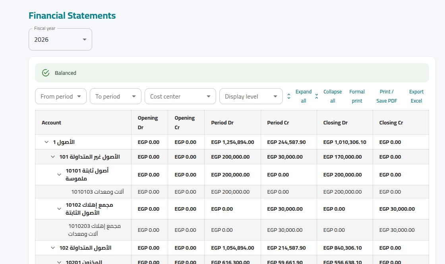Open the Fiscal year 2026 dropdown
Image resolution: width=445 pixels, height=264 pixels.
click(x=60, y=39)
